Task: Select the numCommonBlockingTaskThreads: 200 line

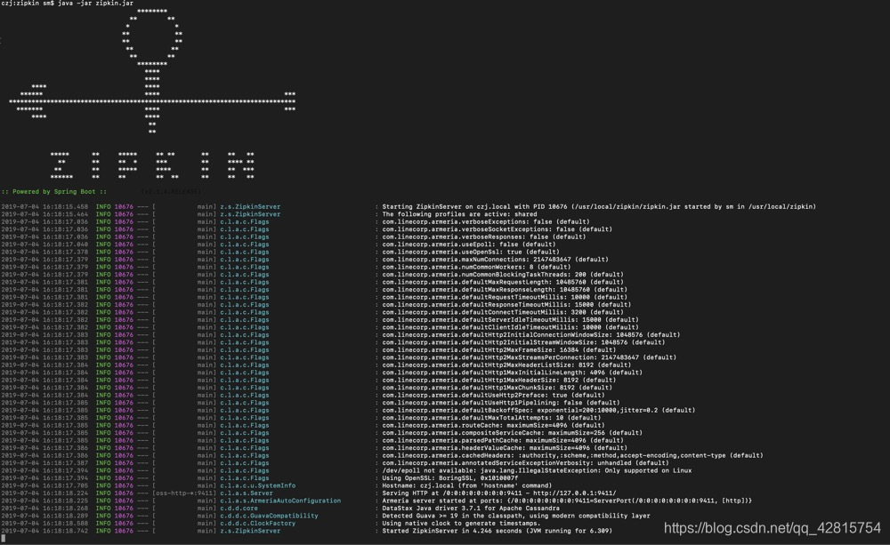Action: pyautogui.click(x=503, y=275)
